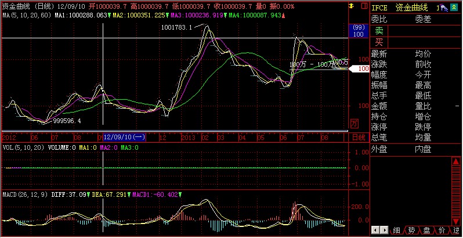
Task: Click the yellow double-arrow expand icon above price axis
Action: coord(352,6)
